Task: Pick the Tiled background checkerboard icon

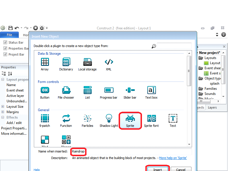Action: coord(45,140)
